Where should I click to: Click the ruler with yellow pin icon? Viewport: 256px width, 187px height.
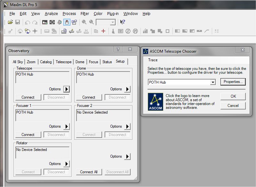point(71,31)
